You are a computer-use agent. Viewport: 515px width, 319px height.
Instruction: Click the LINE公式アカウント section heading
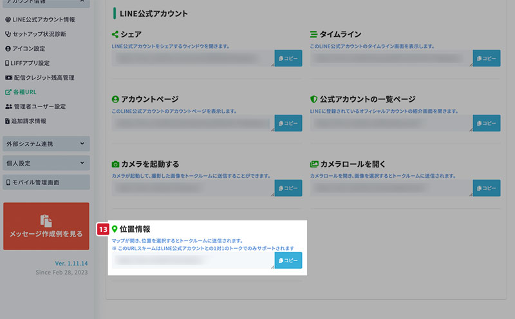pyautogui.click(x=154, y=14)
